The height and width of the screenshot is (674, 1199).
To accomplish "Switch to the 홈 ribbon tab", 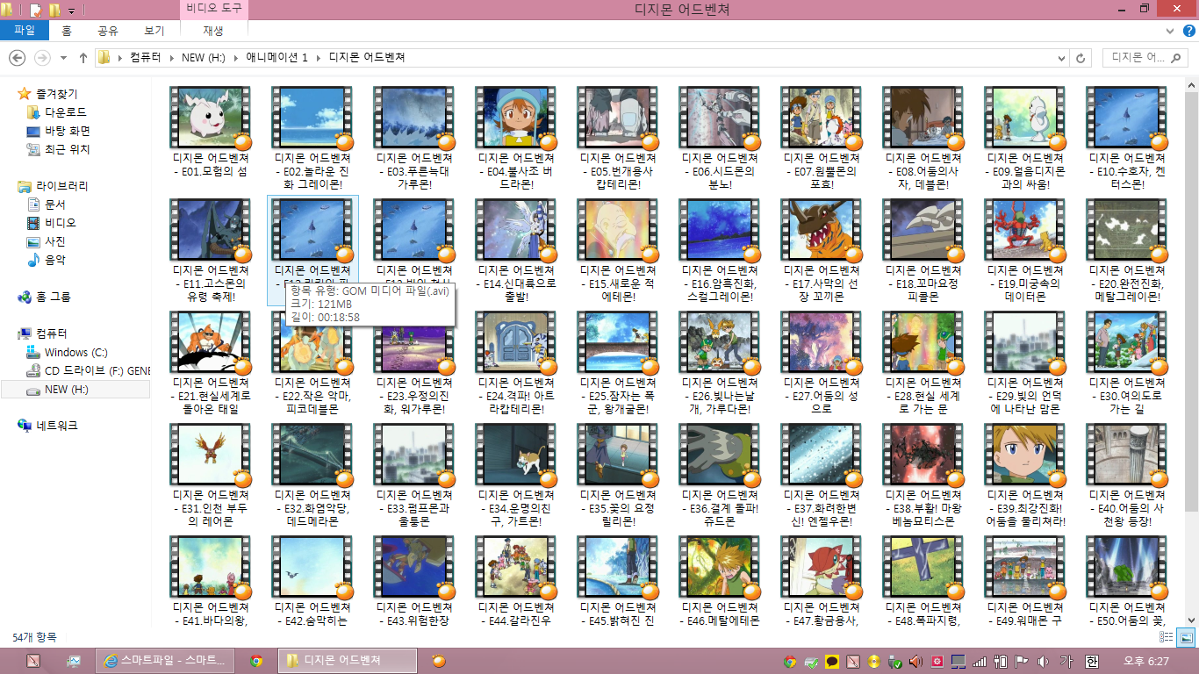I will click(x=67, y=30).
